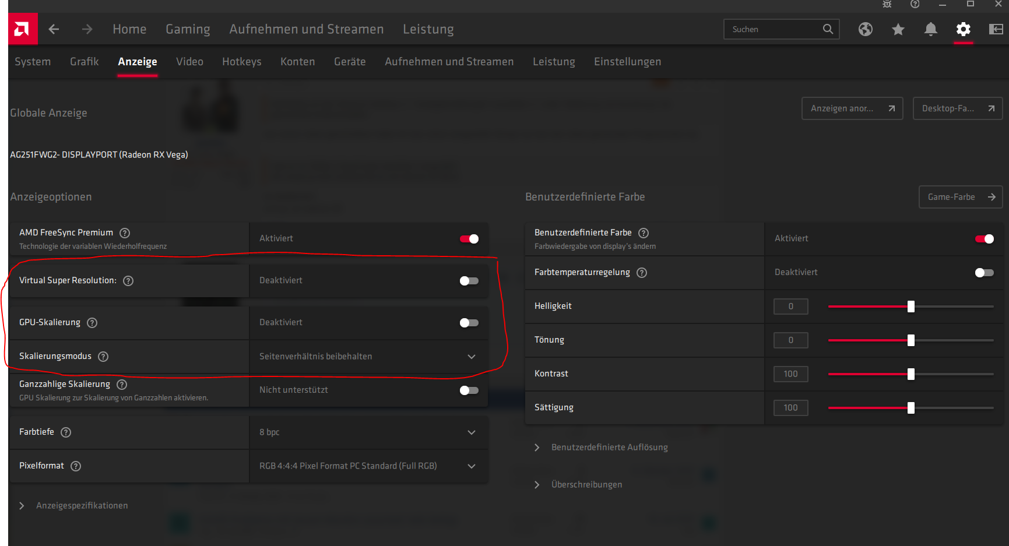Open the Gaming menu
1009x546 pixels.
coord(188,29)
